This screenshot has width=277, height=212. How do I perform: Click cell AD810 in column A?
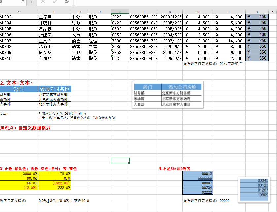(19, 58)
